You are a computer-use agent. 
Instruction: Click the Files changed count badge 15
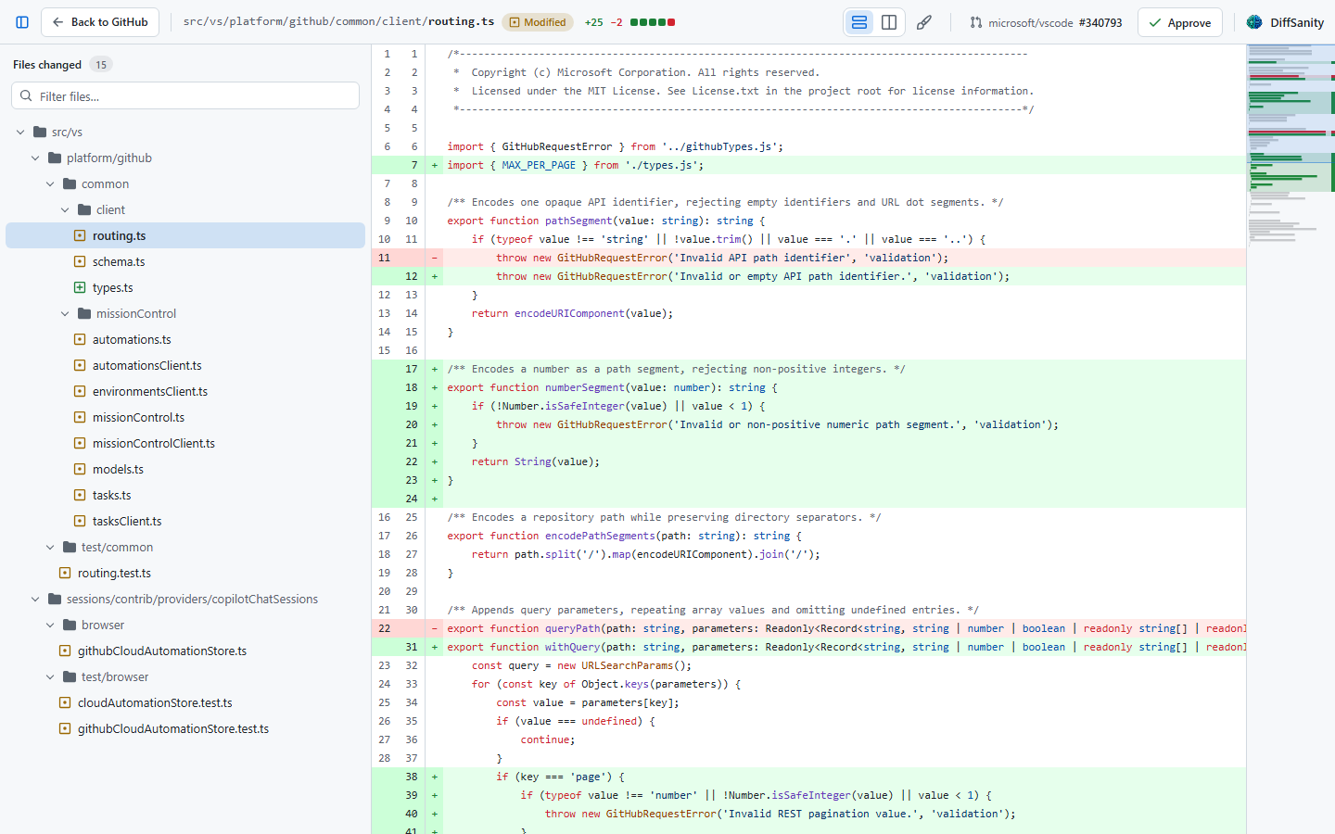101,65
